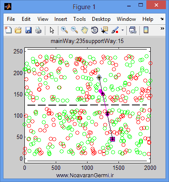The image size is (169, 182).
Task: Save the figure using the floppy icon
Action: point(28,30)
